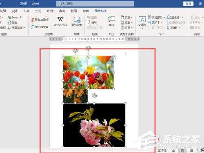
Task: Insert an online video
Action: (x=77, y=22)
